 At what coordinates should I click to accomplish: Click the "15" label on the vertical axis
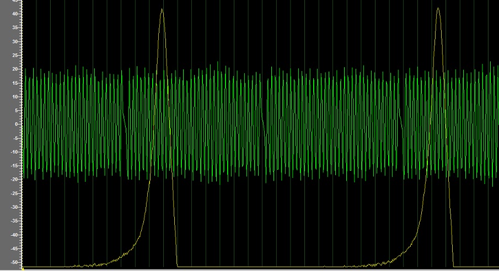point(15,83)
